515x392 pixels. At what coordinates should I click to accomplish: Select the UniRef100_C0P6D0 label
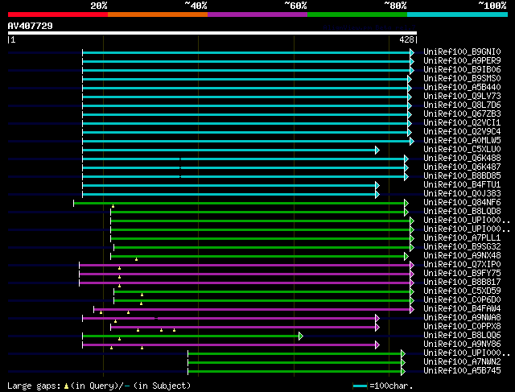[x=462, y=300]
